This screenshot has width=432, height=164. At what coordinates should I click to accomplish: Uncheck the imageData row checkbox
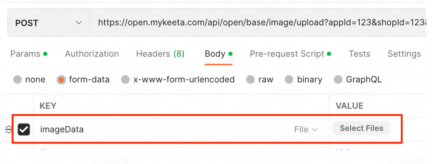pos(24,129)
